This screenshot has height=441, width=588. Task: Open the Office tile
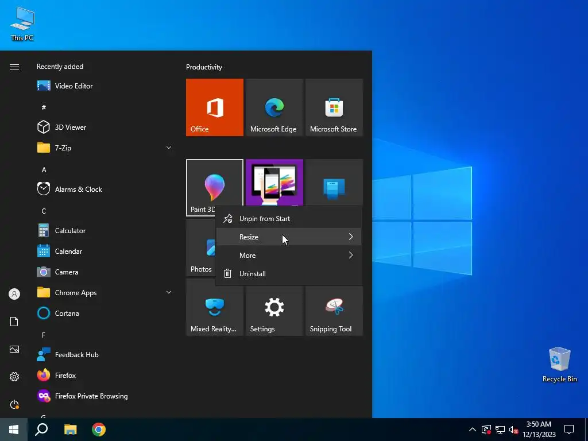pyautogui.click(x=215, y=107)
